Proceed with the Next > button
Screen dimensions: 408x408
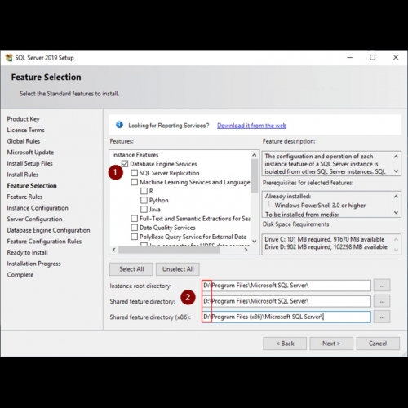331,344
